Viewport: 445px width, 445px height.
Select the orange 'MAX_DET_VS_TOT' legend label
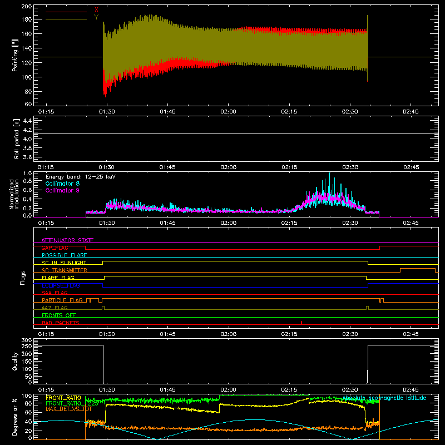69,409
